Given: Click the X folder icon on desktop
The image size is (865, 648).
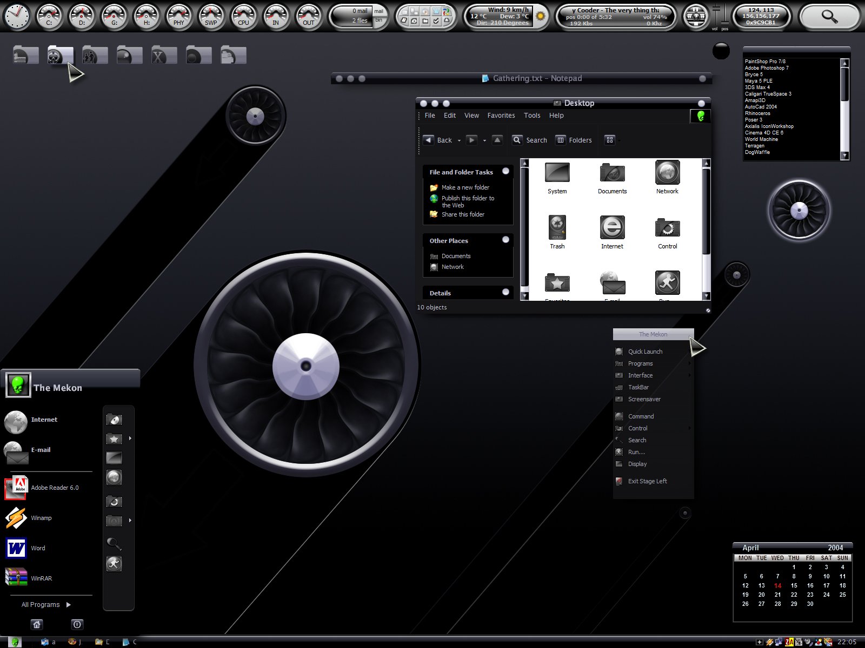Looking at the screenshot, I should [x=164, y=55].
